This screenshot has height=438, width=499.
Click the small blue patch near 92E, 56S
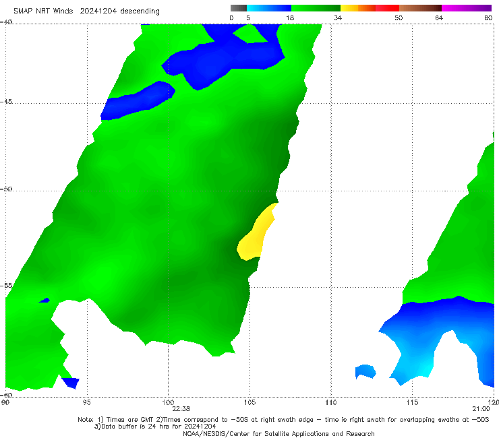pyautogui.click(x=44, y=301)
